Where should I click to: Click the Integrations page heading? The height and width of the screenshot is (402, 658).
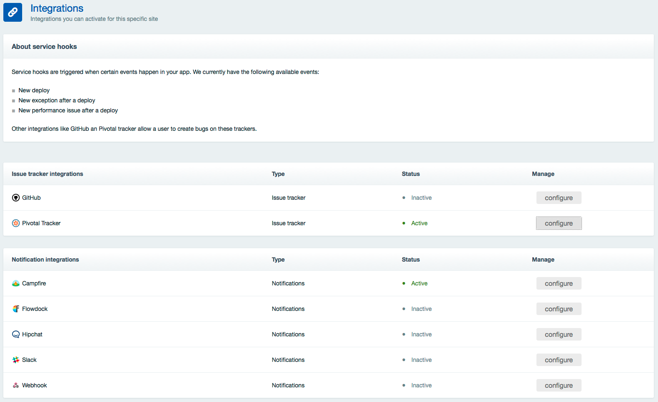point(57,8)
